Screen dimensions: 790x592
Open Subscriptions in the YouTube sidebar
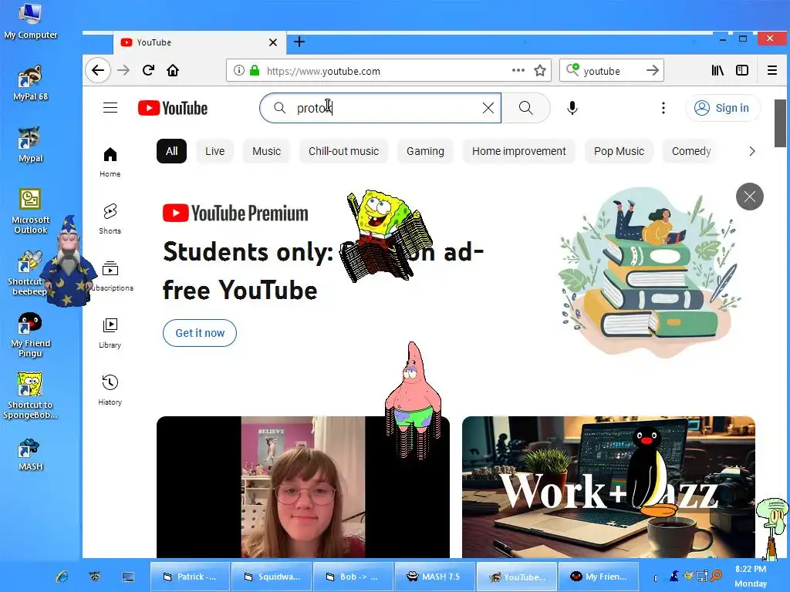[x=110, y=276]
